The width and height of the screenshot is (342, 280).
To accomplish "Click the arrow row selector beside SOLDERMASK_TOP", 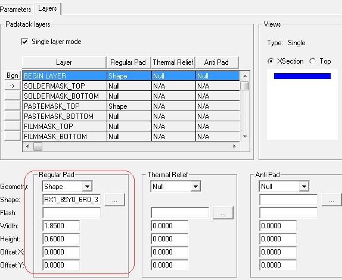I will click(13, 86).
